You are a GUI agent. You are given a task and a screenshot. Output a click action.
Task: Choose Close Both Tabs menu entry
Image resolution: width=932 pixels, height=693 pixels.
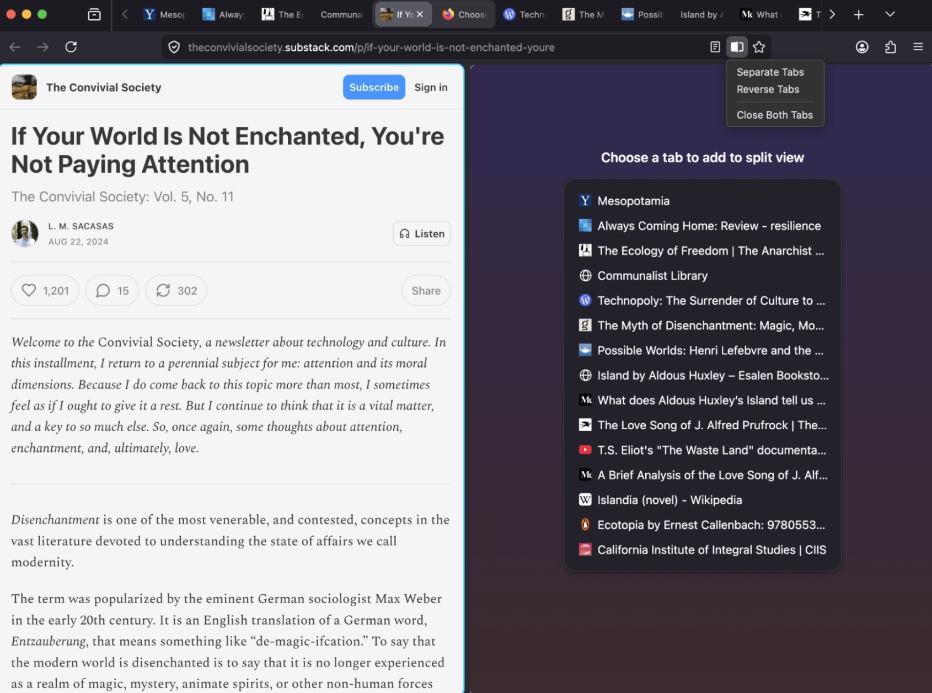[x=774, y=115]
